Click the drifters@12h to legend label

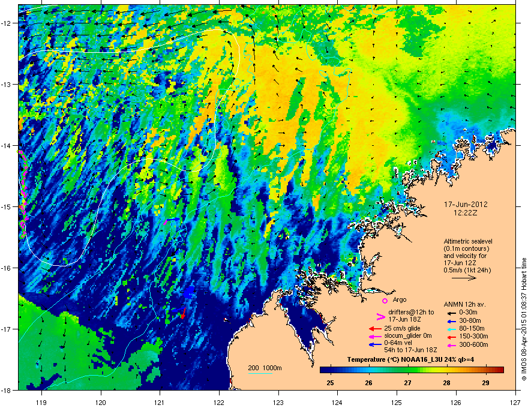click(x=411, y=312)
